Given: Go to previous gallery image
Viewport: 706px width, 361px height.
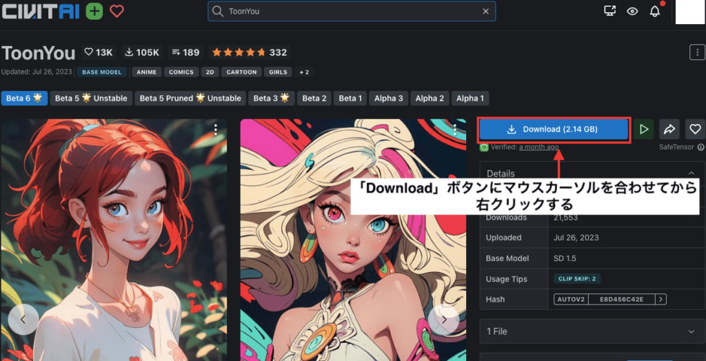Looking at the screenshot, I should coord(23,320).
